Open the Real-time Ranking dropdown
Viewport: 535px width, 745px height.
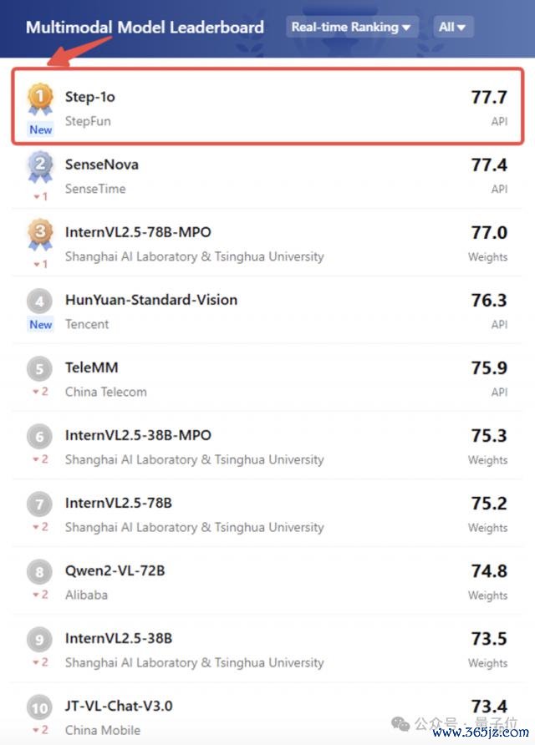(352, 27)
